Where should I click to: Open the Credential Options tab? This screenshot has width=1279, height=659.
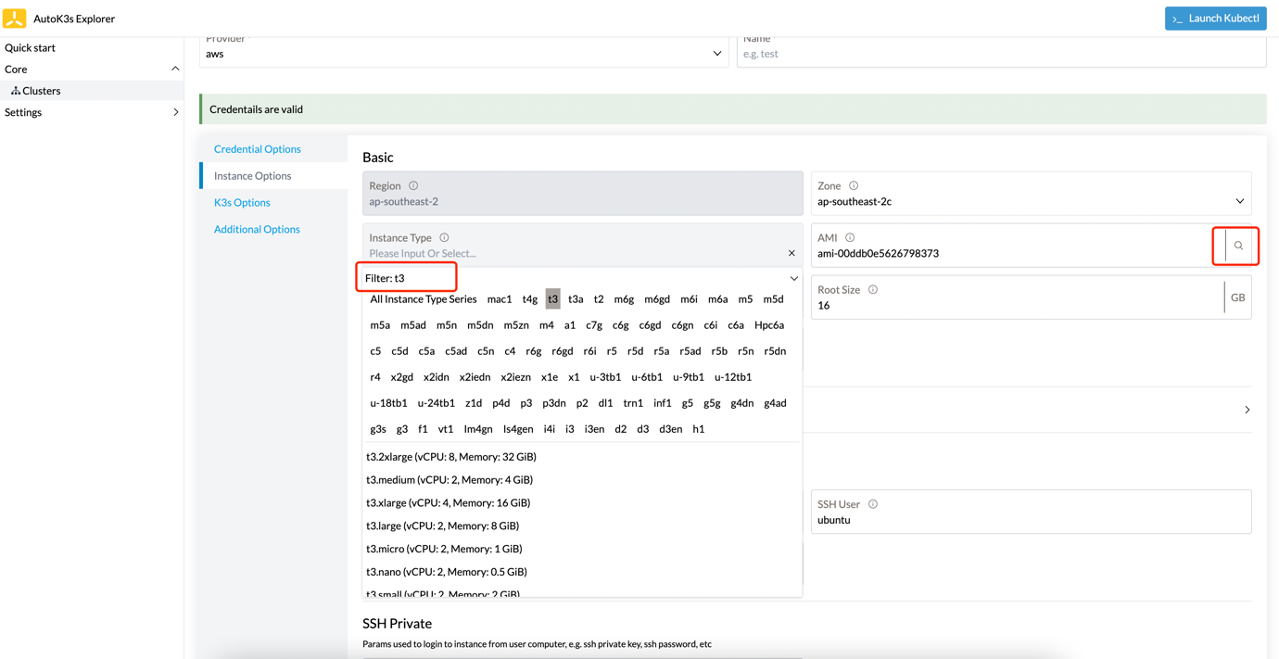[257, 148]
